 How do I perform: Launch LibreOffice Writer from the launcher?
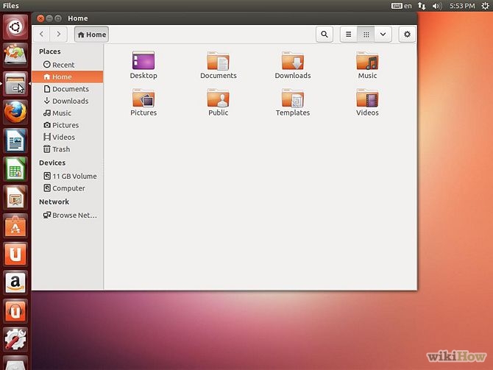15,140
